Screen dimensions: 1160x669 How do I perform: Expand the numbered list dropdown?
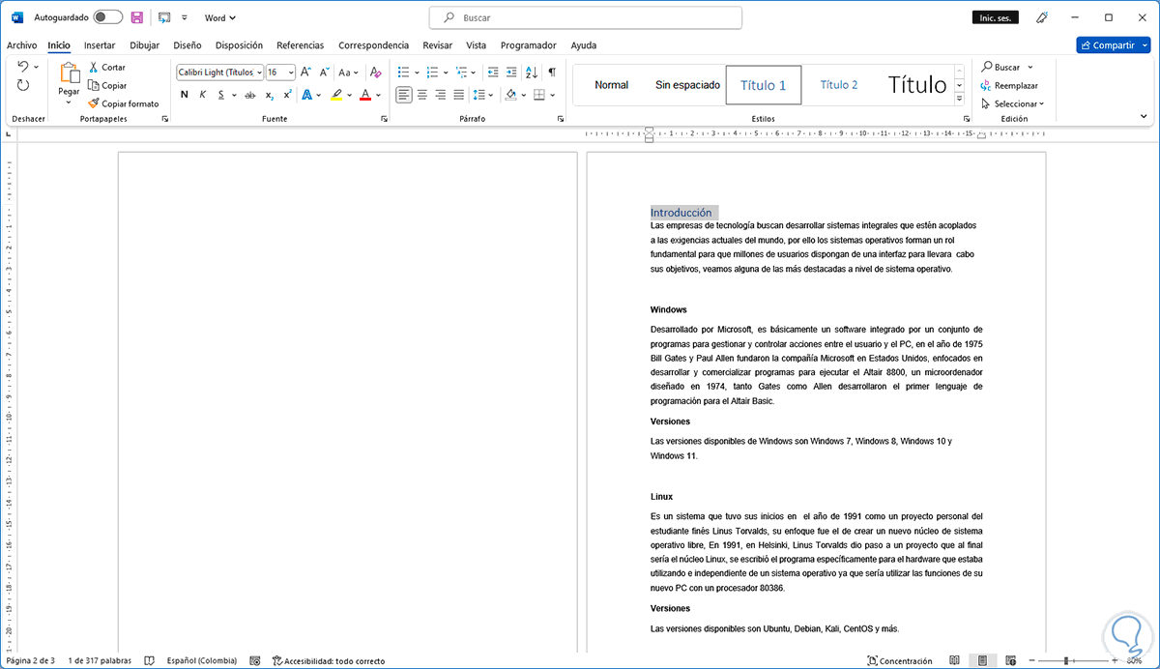tap(446, 72)
